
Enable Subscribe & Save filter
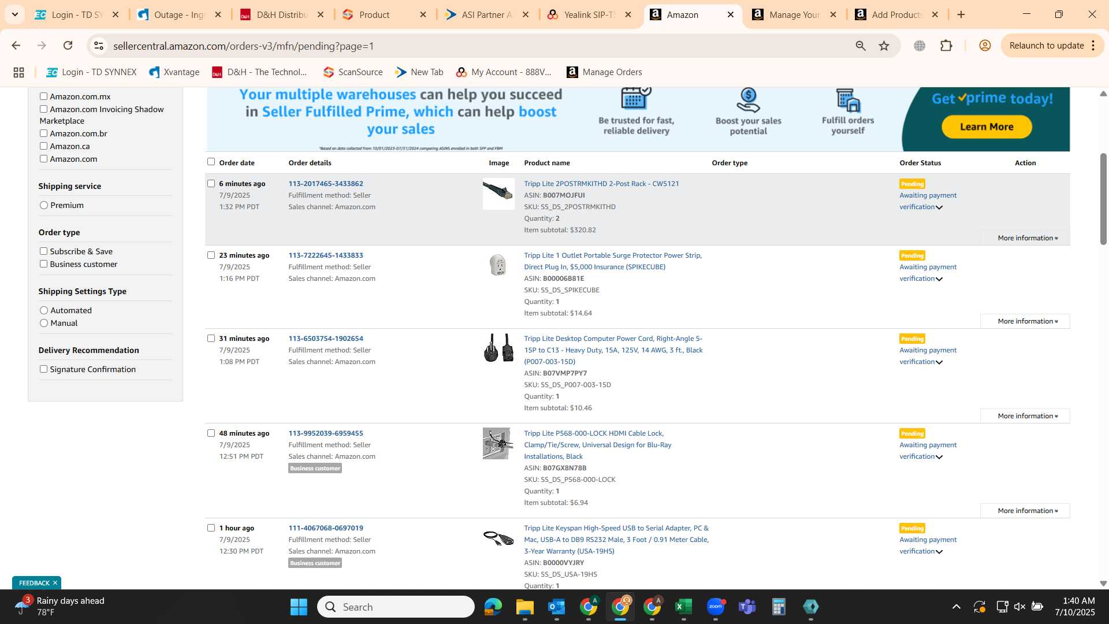click(x=43, y=251)
